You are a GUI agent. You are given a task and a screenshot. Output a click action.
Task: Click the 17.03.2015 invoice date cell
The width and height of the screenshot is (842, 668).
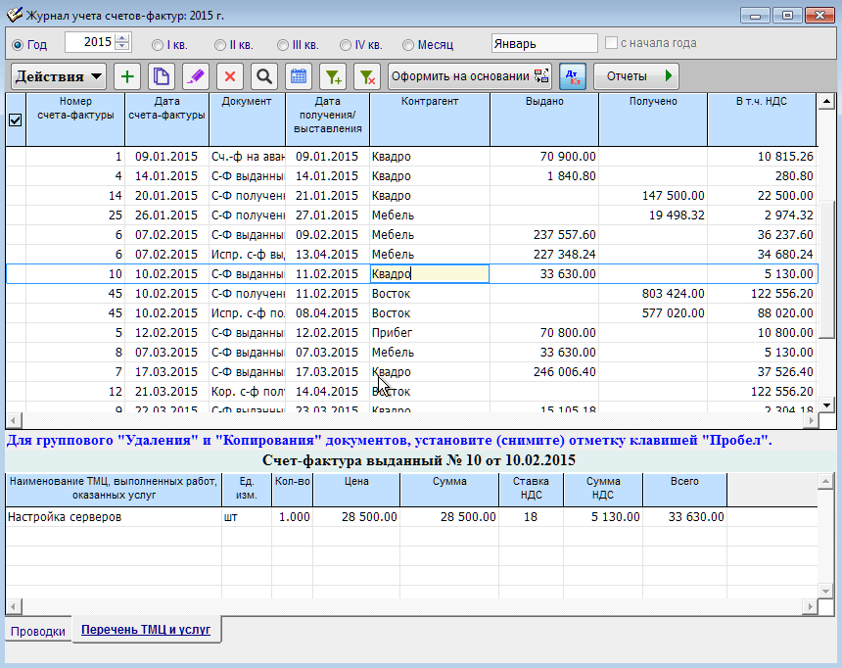[x=167, y=372]
